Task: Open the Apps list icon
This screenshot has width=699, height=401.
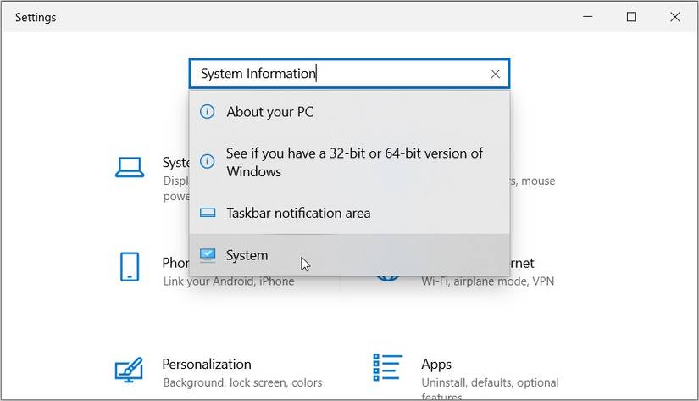Action: [387, 367]
